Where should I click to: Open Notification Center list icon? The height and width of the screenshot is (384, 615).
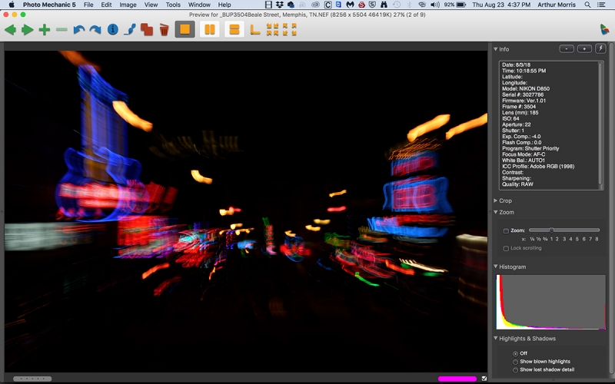(601, 5)
